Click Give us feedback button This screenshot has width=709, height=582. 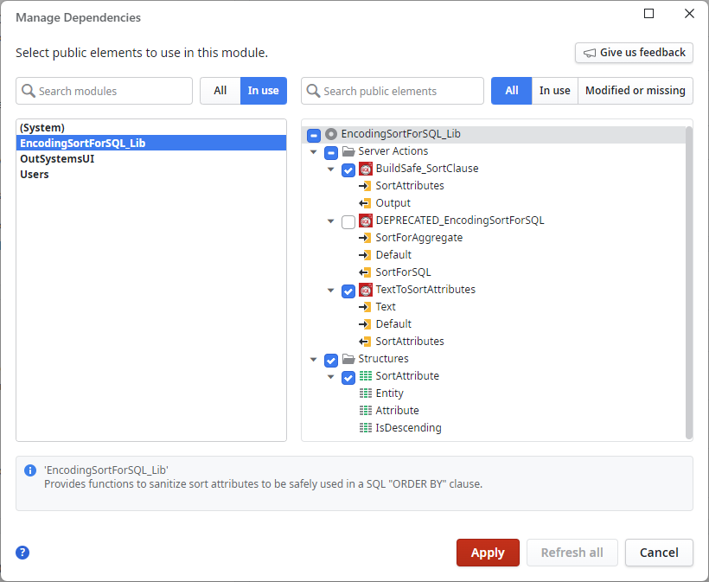[x=634, y=53]
